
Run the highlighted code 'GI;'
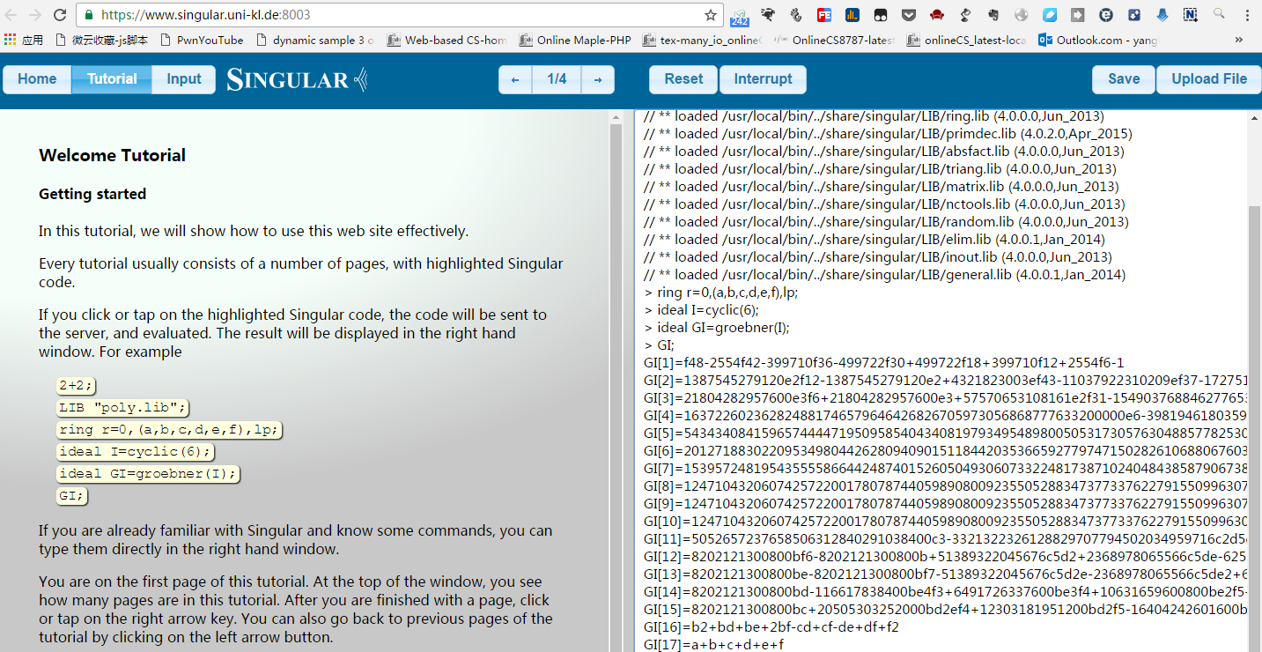(x=71, y=495)
